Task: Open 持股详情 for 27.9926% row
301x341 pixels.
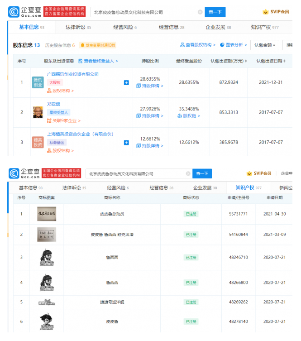Action: pyautogui.click(x=150, y=116)
